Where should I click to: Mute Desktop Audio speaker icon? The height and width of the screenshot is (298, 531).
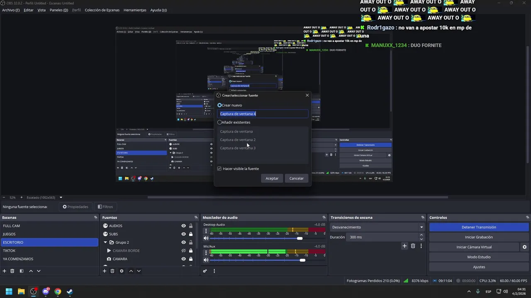click(206, 238)
